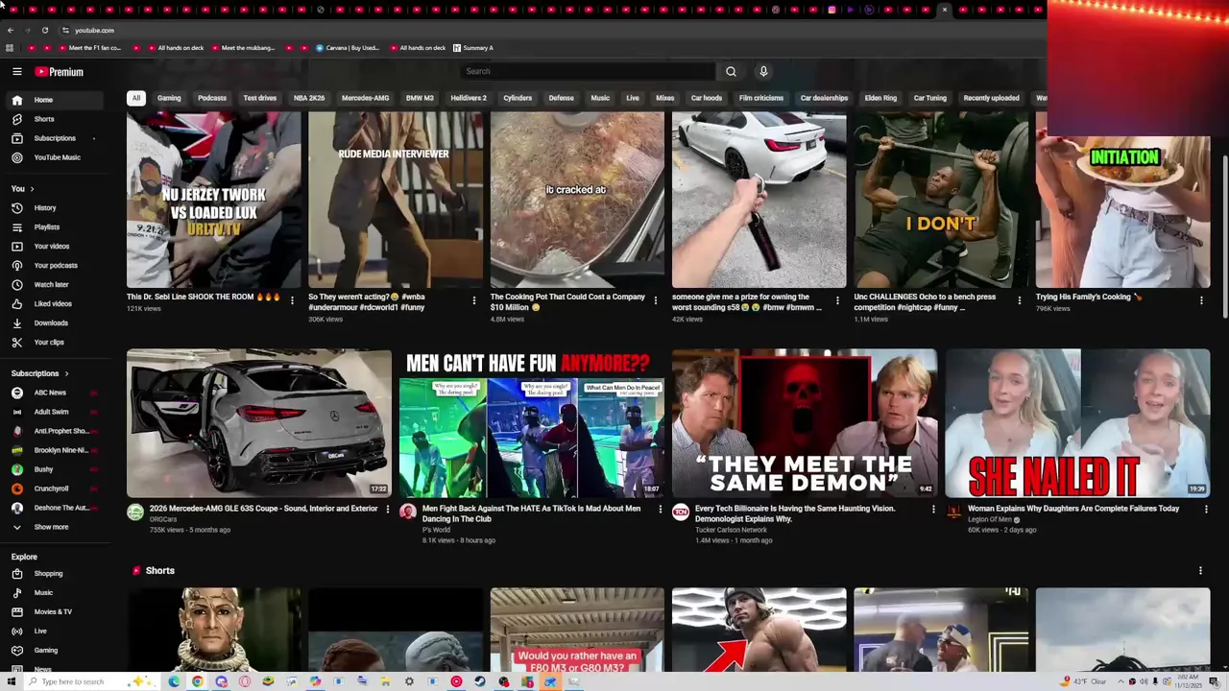
Task: Select the Mercedes-AMG chip
Action: tap(365, 98)
